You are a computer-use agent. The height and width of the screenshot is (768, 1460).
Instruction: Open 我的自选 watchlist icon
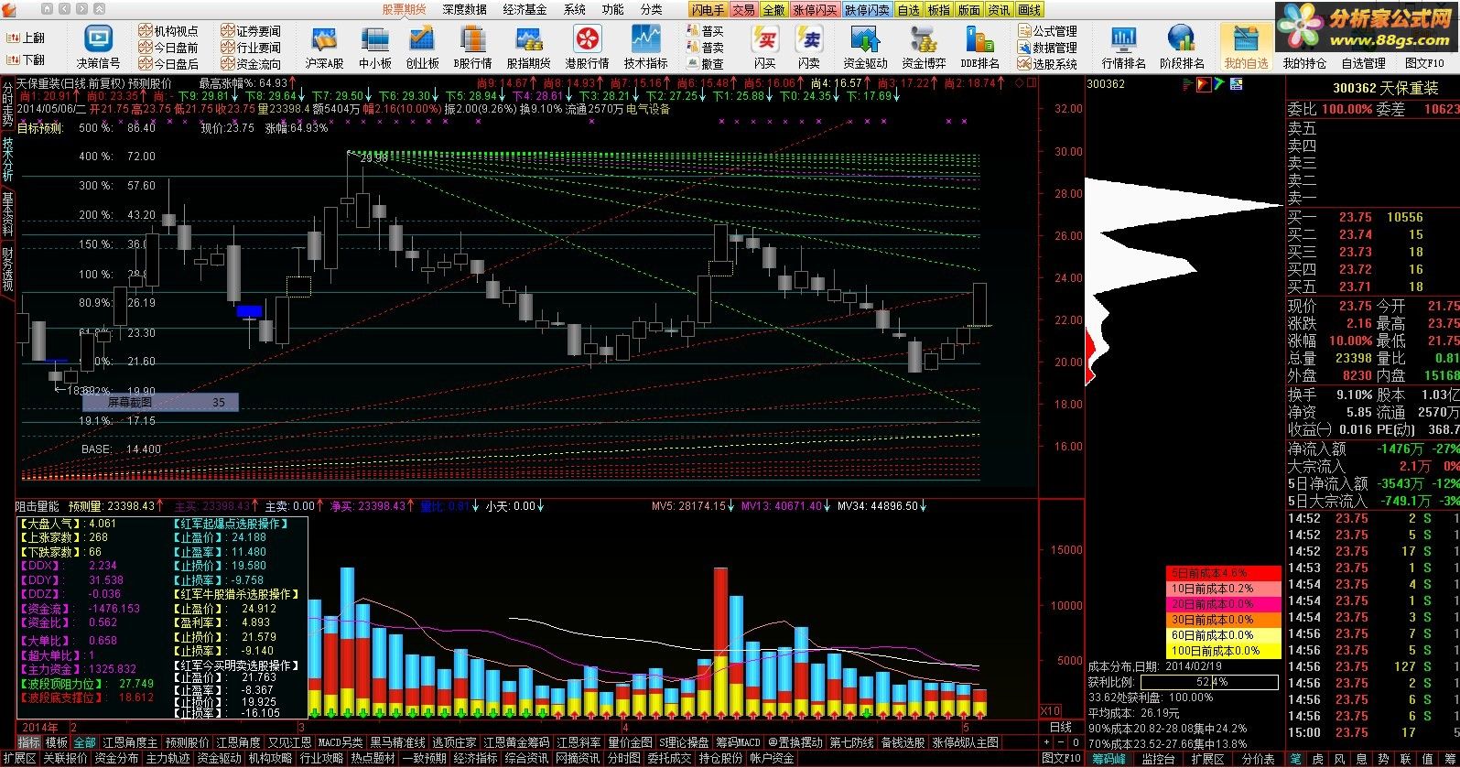[x=1246, y=46]
